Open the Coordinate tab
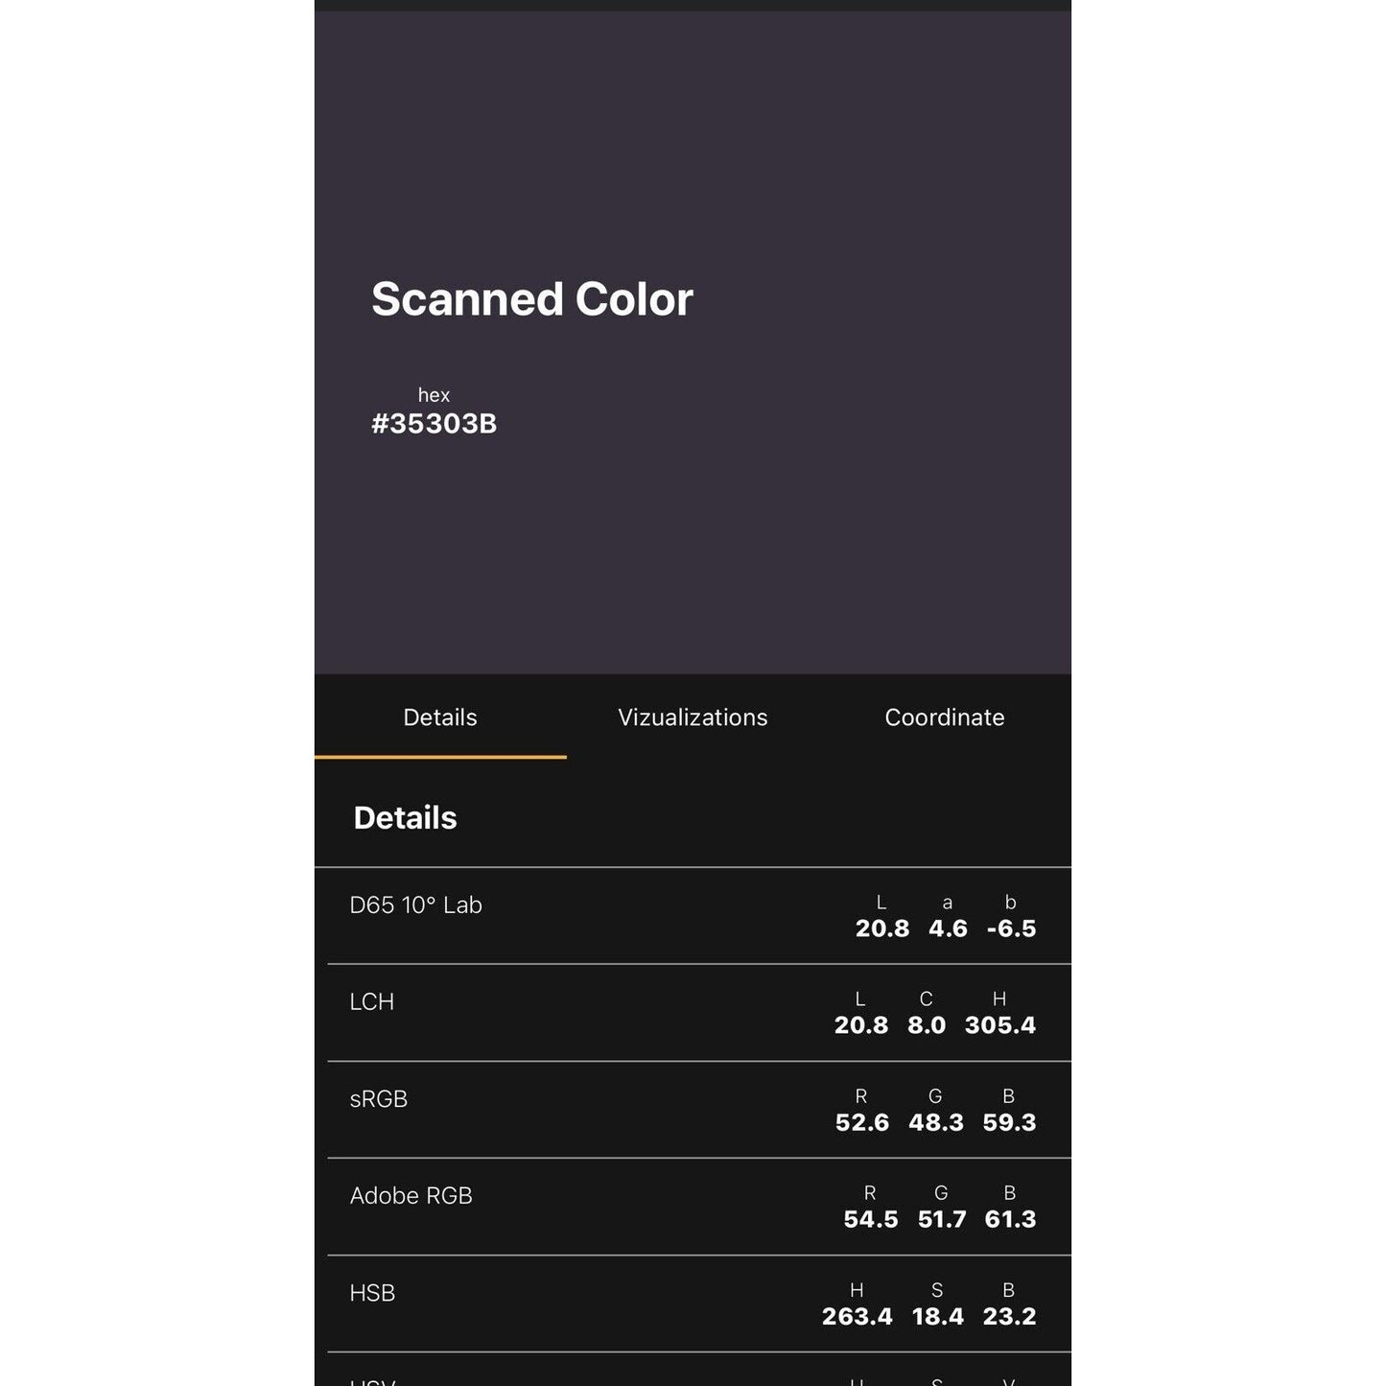The image size is (1386, 1386). [944, 717]
